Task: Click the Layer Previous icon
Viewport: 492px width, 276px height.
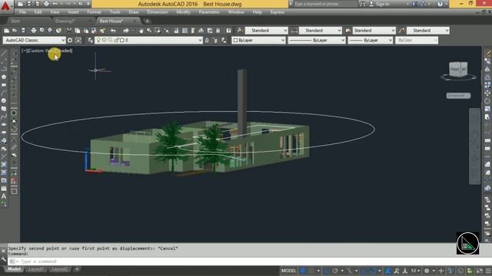Action: (215, 40)
